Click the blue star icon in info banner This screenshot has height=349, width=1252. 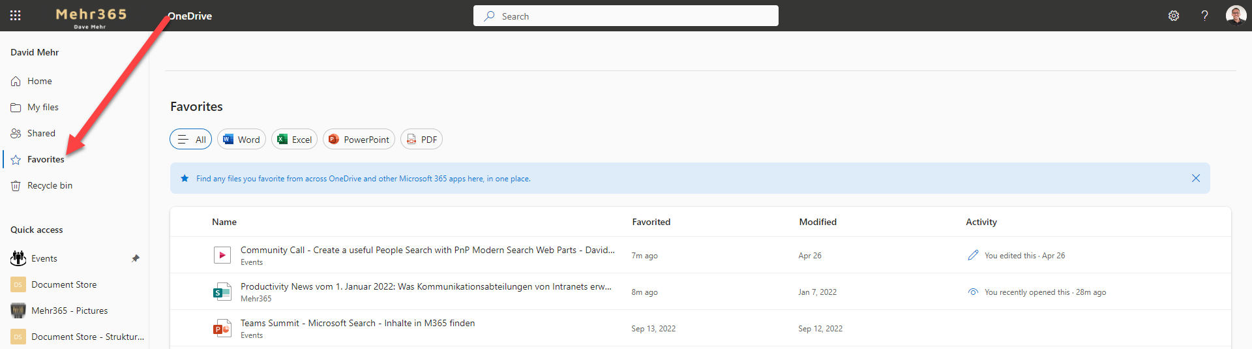pyautogui.click(x=185, y=178)
